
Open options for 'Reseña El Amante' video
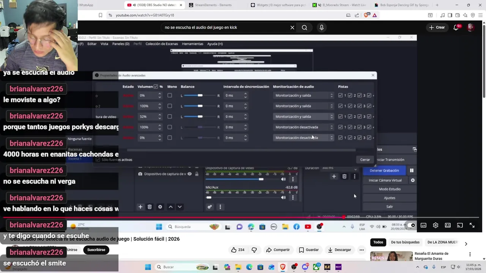coord(470,254)
